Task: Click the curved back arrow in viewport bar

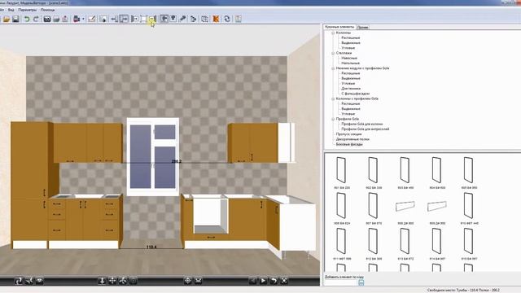Action: tap(274, 281)
